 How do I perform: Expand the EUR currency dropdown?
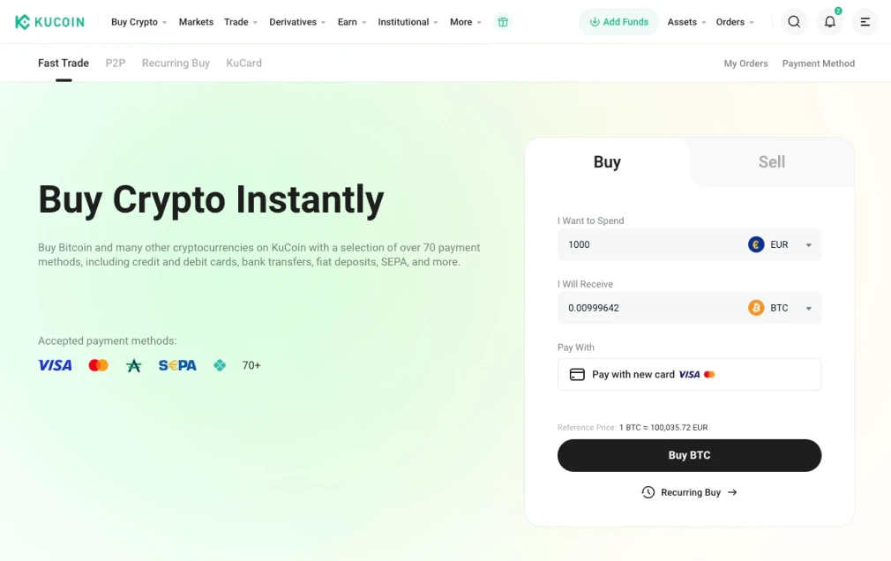pos(808,244)
